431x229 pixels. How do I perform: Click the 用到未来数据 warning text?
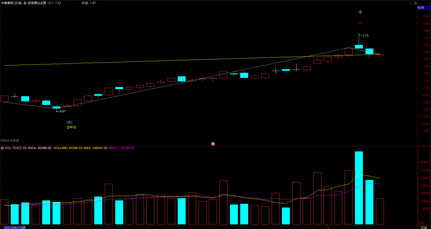(10, 141)
